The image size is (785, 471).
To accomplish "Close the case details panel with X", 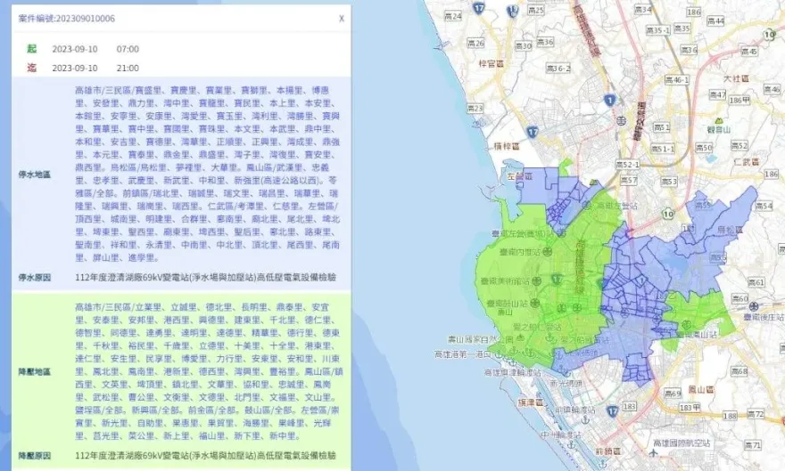I will 342,19.
